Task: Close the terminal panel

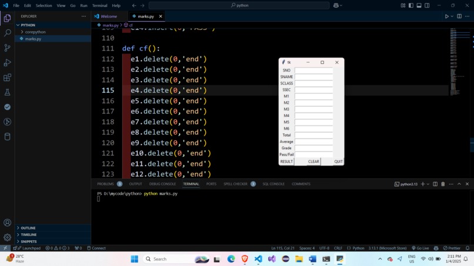Action: [467, 184]
